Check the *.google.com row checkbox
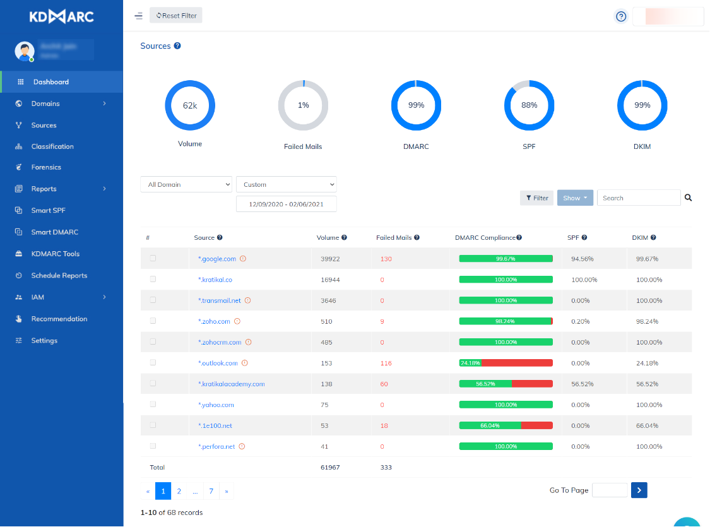The width and height of the screenshot is (710, 527). coord(153,259)
